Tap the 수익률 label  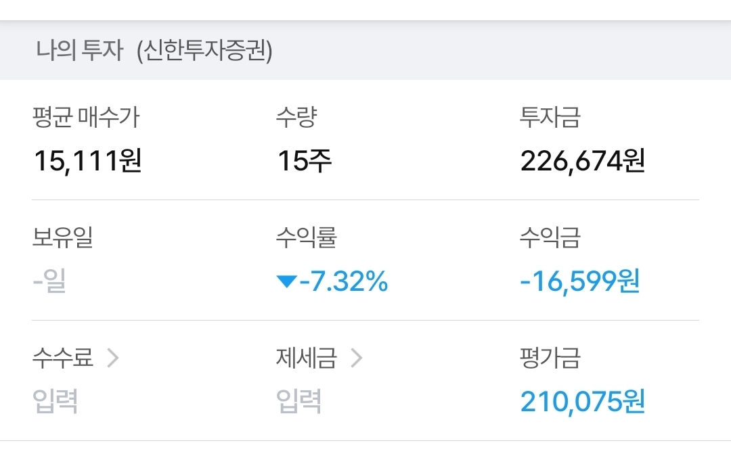pos(306,238)
